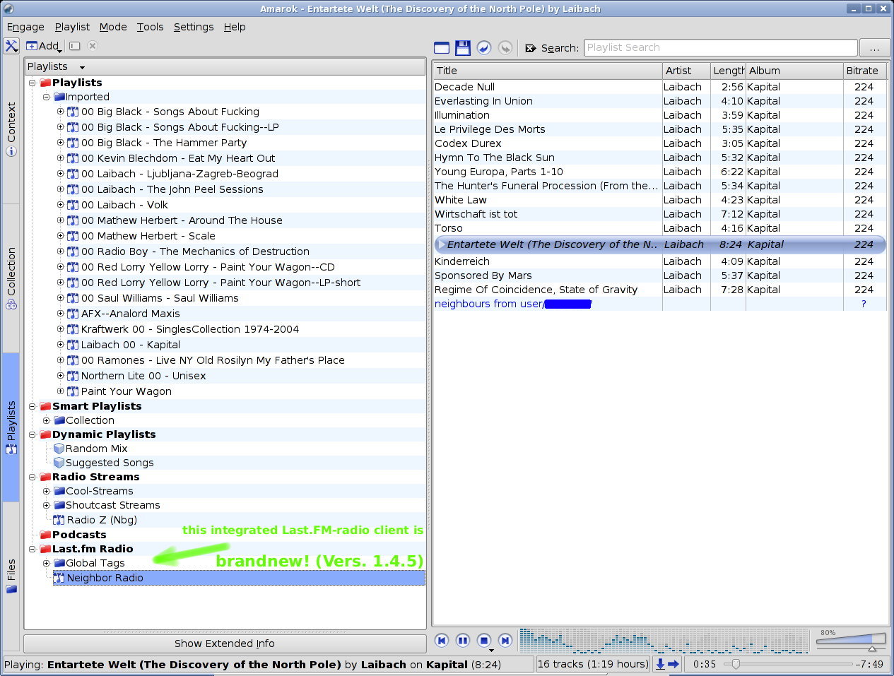Stop playback with the square button

pos(484,641)
